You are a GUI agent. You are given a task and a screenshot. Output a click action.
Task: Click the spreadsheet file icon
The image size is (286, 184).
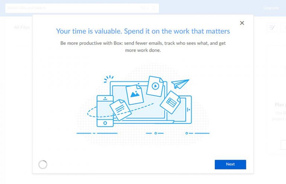(x=170, y=102)
